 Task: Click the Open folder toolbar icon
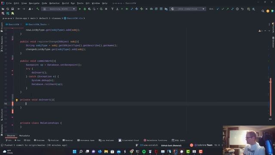[3, 9]
